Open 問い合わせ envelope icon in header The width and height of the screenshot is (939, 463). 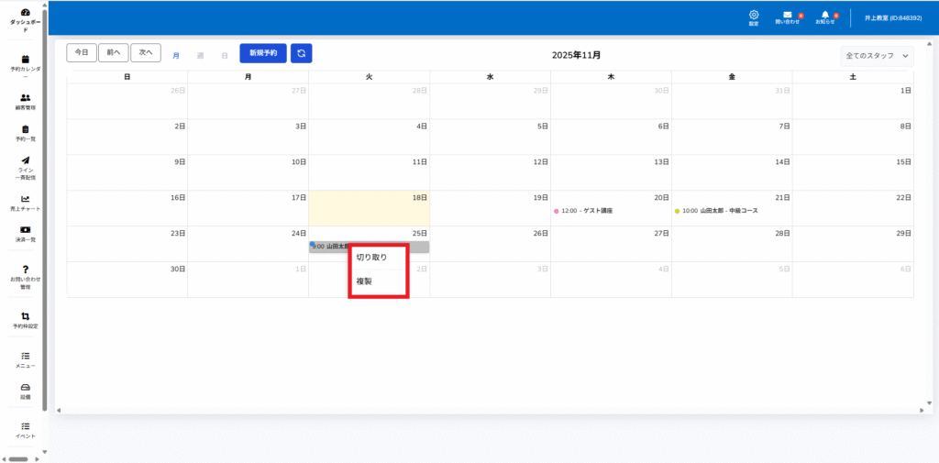[x=787, y=16]
